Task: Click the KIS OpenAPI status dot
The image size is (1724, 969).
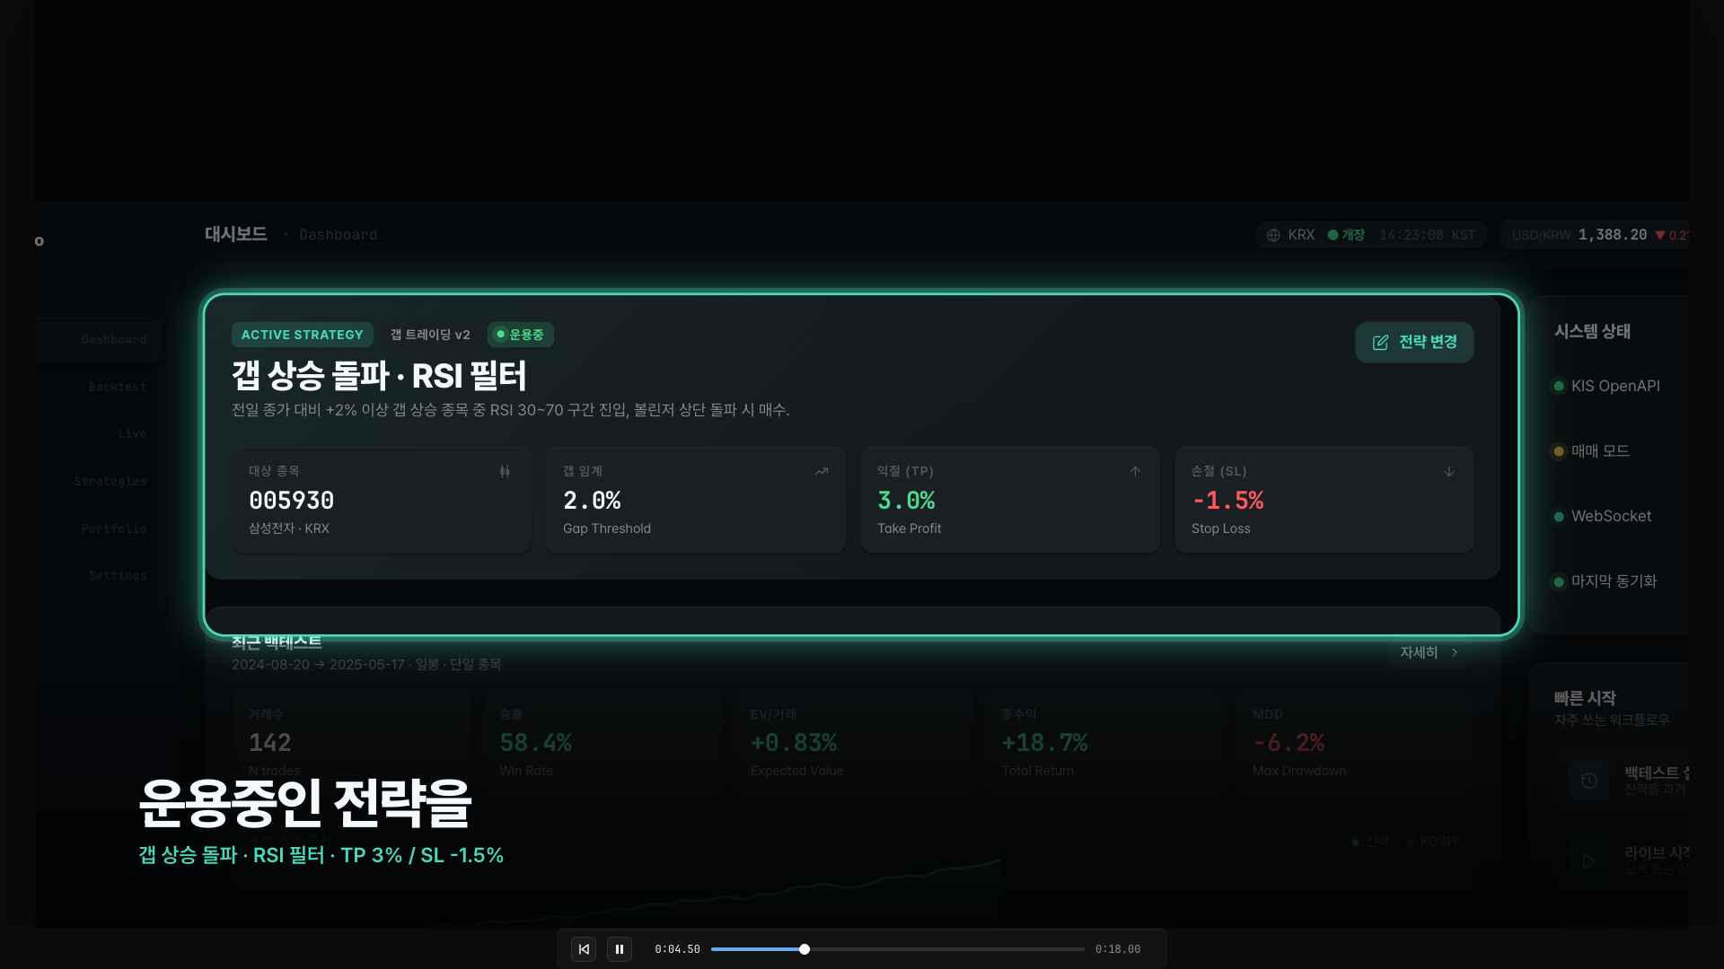Action: coord(1559,387)
